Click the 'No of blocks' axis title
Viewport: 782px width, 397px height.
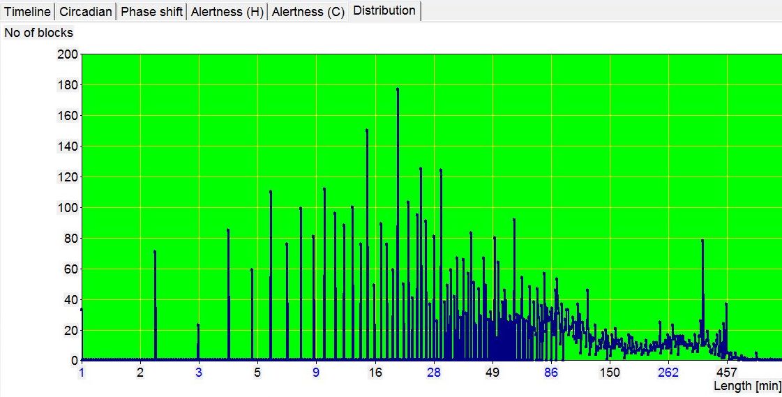[x=39, y=33]
